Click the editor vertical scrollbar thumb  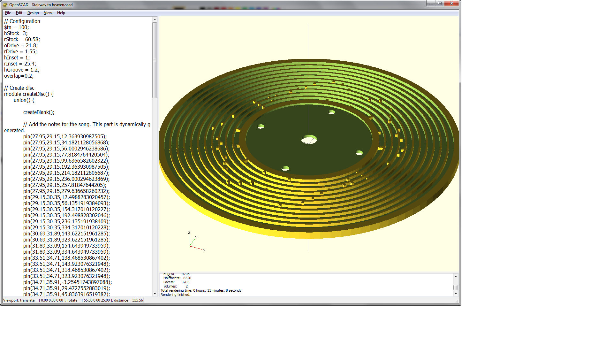point(155,59)
